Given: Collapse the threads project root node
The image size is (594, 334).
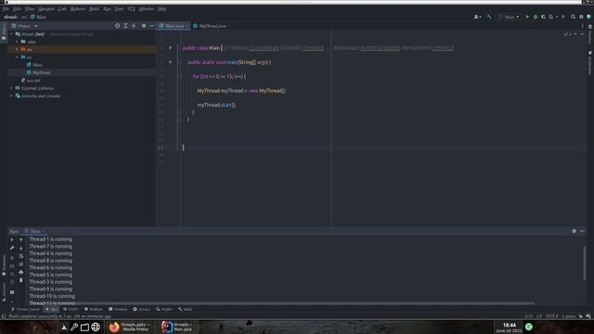Looking at the screenshot, I should (11, 34).
